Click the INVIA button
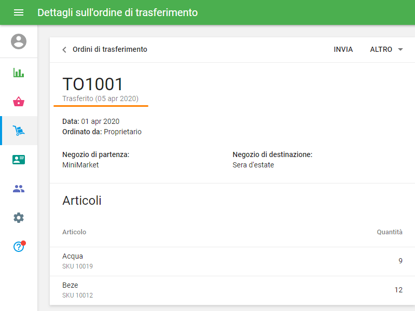The image size is (415, 311). click(x=343, y=49)
